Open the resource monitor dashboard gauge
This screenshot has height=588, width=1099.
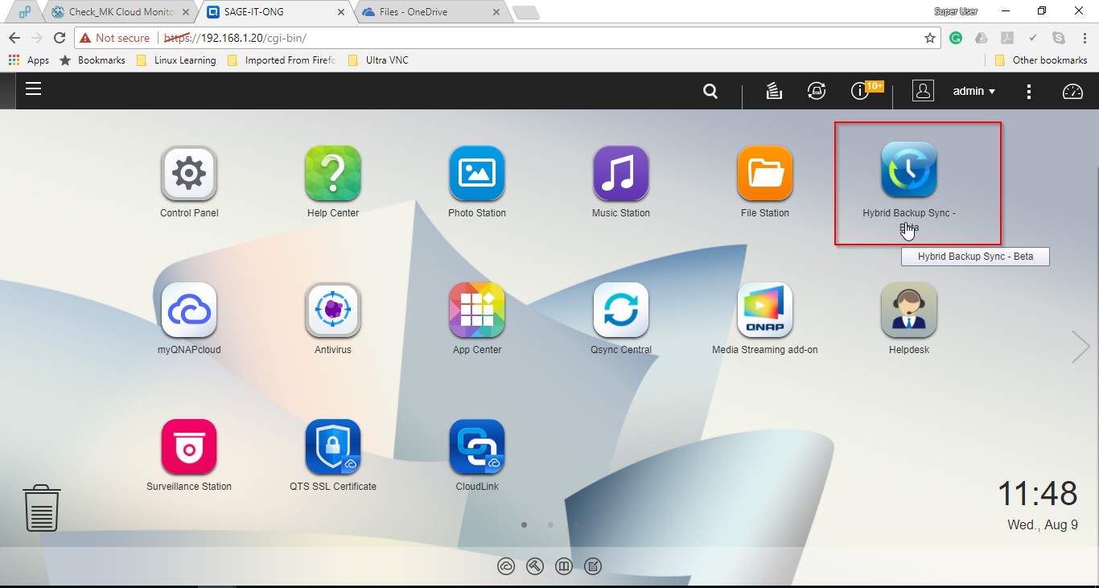pos(1072,92)
